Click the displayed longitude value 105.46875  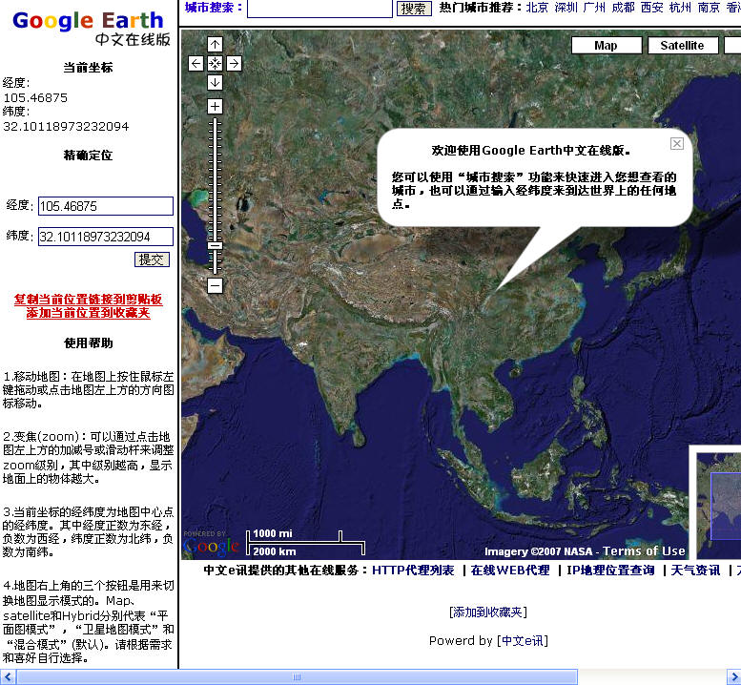(35, 98)
